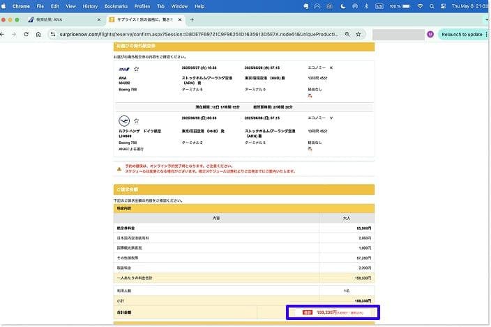Click Star Alliance icon beside ANA logo

coord(137,69)
